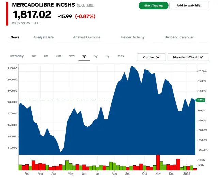Screen dimensions: 218x181
Task: Open the News tab
Action: point(15,37)
